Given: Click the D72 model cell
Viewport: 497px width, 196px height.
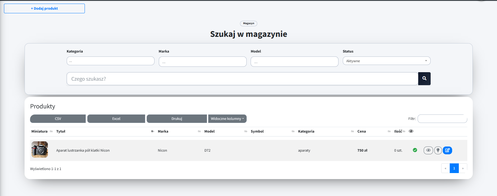Looking at the screenshot, I should click(207, 150).
